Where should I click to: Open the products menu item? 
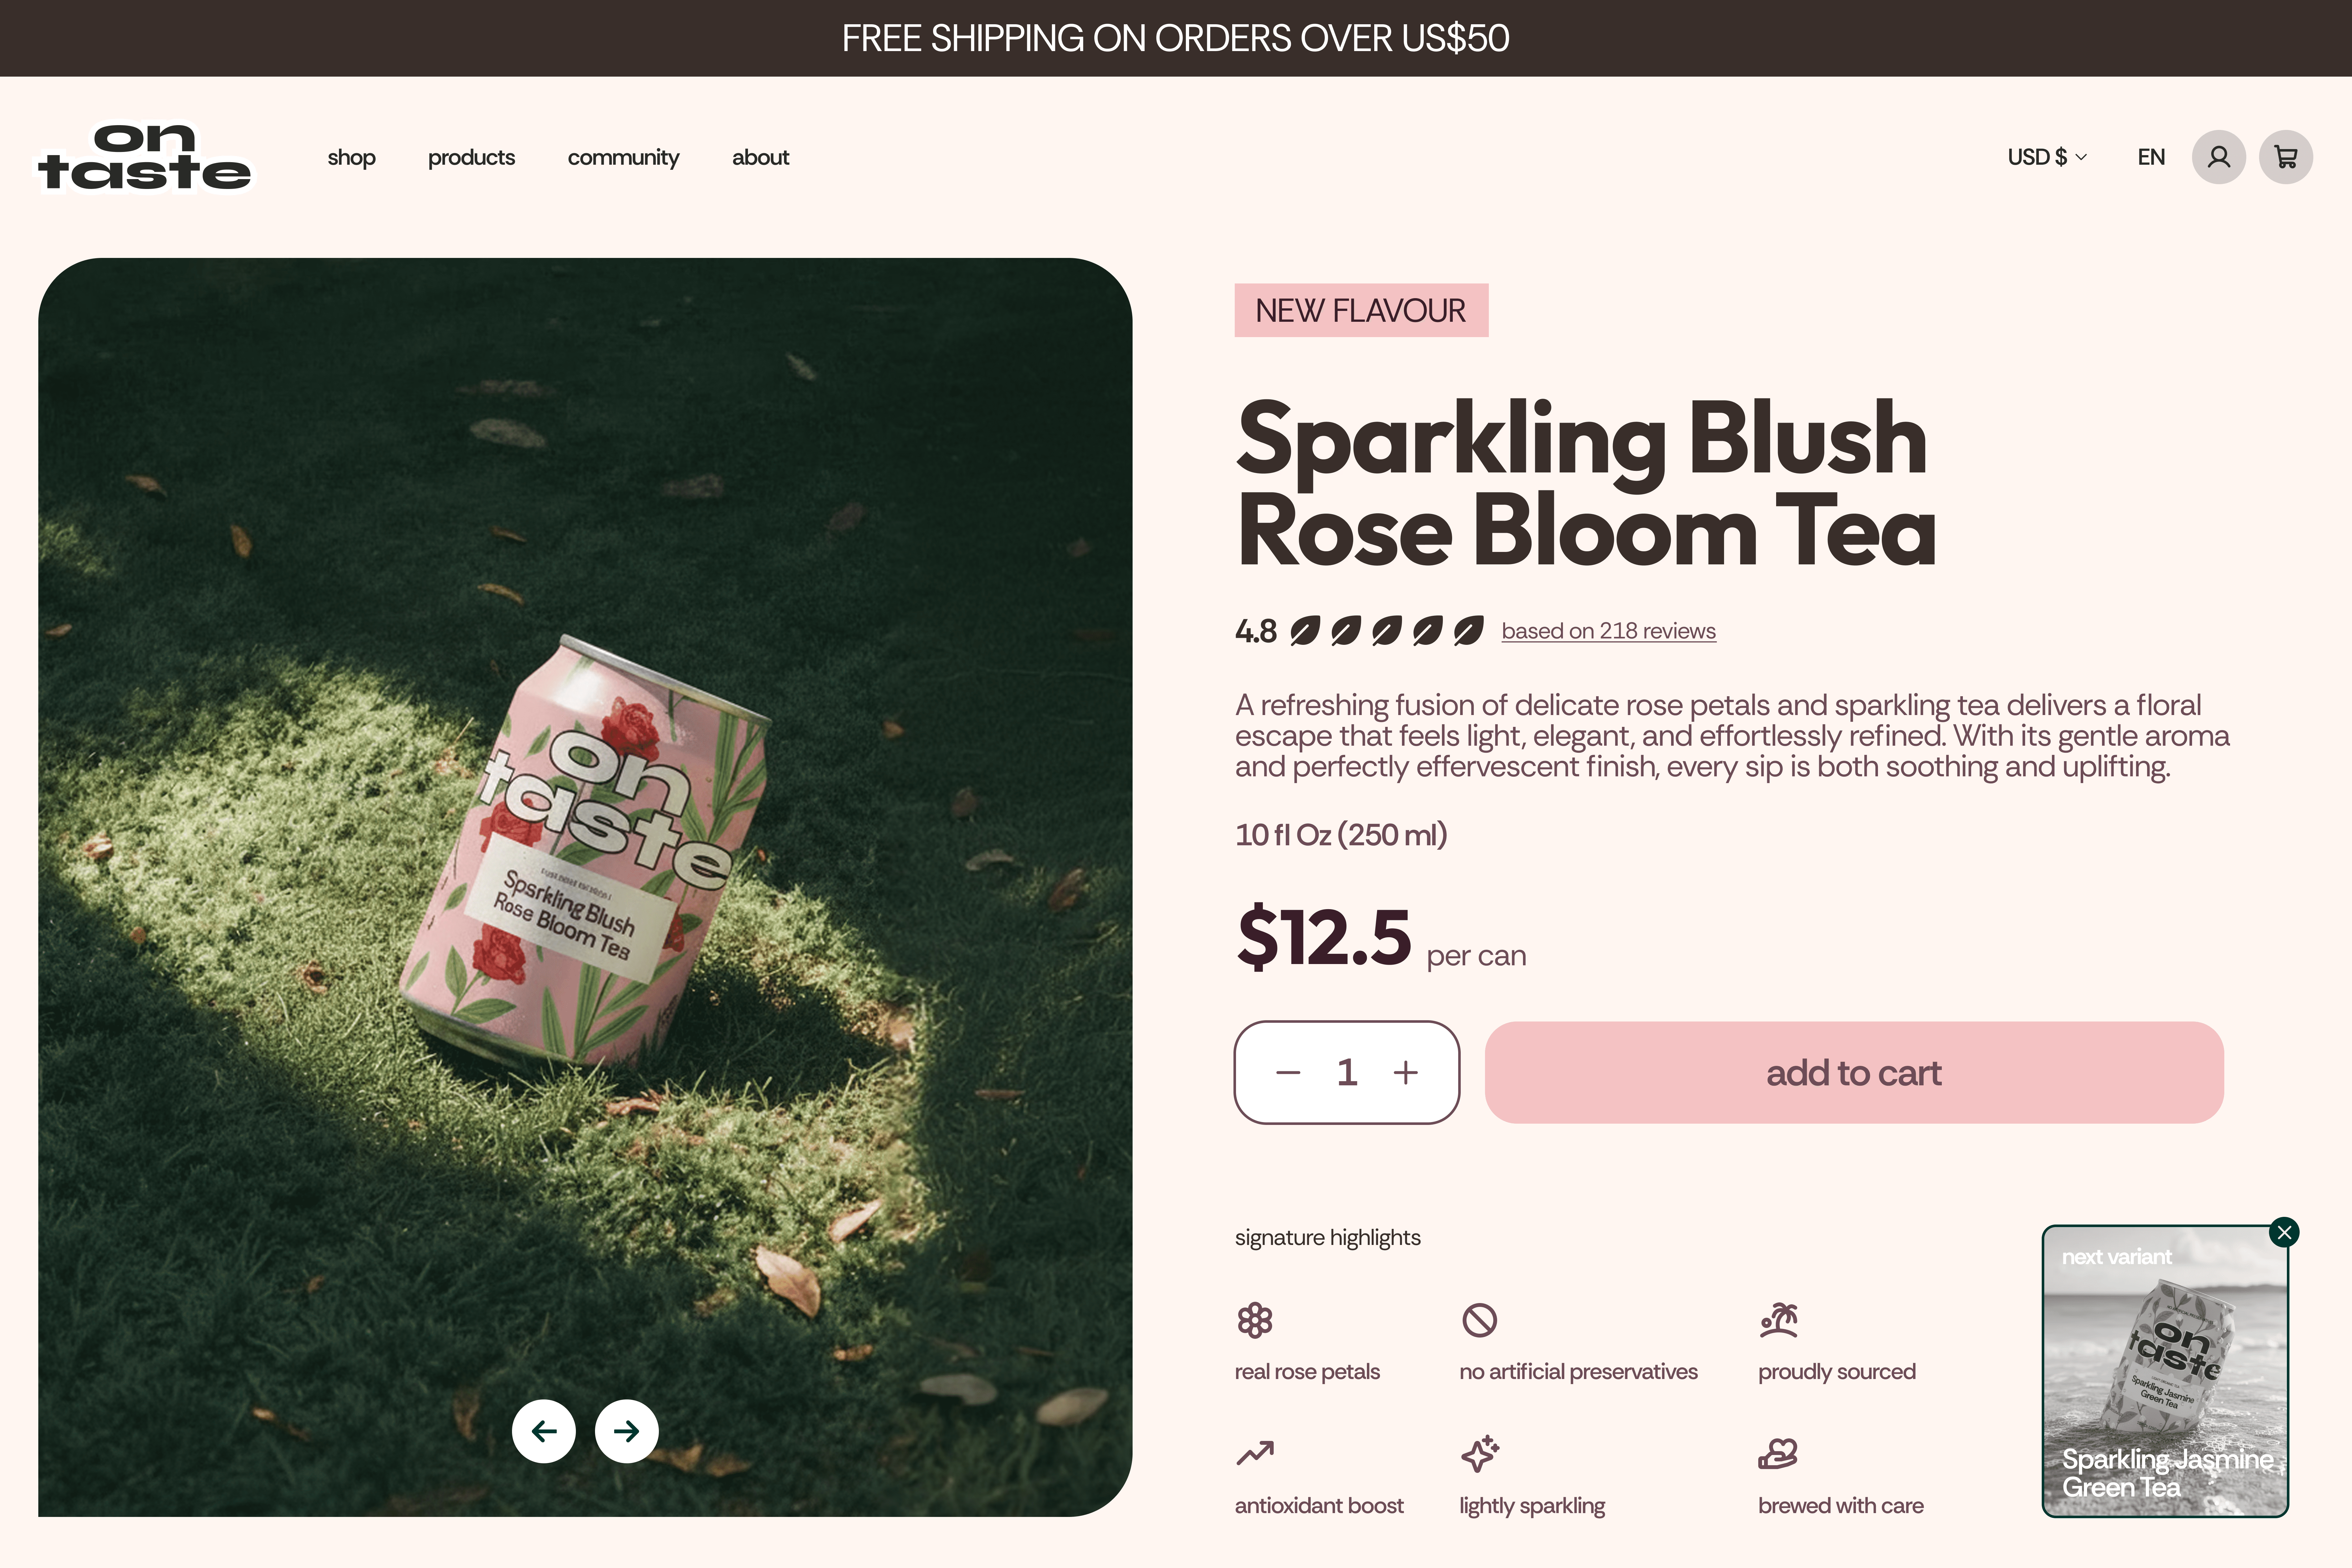click(471, 157)
